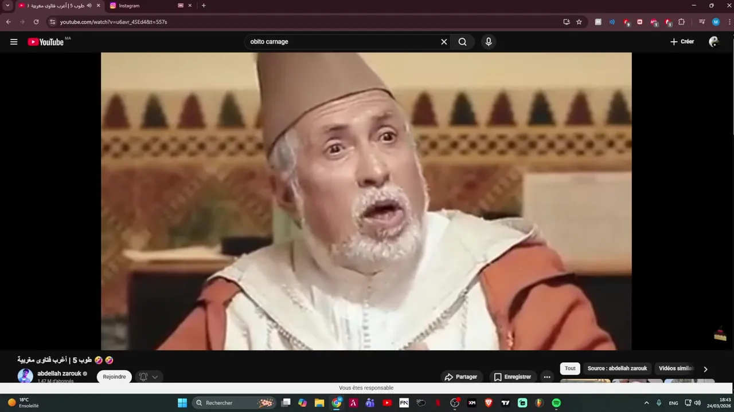Click the tray microphone icon
734x412 pixels.
pyautogui.click(x=659, y=403)
